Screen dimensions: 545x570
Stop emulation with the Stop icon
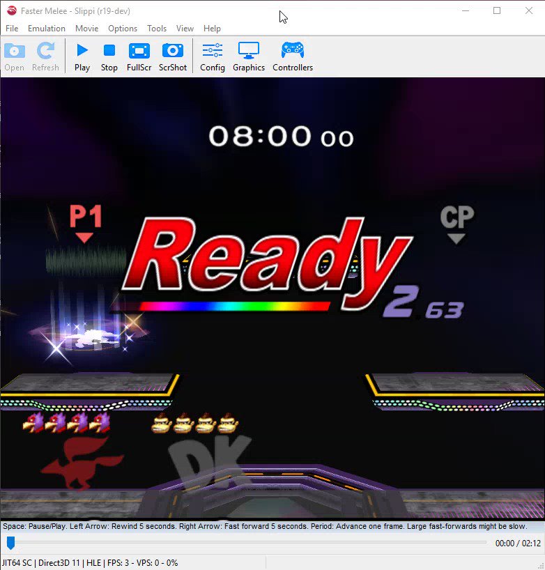pyautogui.click(x=109, y=57)
